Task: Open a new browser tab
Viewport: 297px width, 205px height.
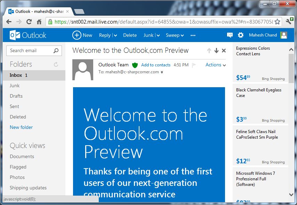Action: [79, 11]
